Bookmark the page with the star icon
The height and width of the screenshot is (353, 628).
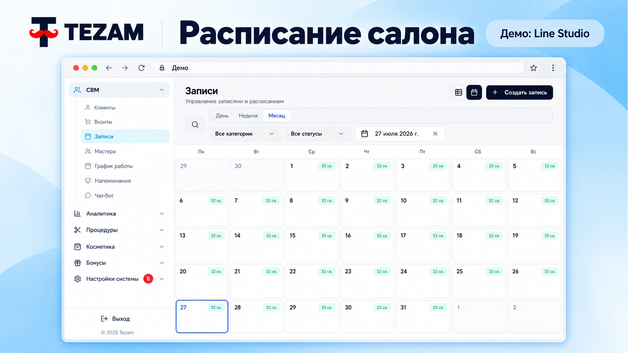click(533, 68)
